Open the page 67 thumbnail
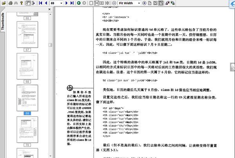The width and height of the screenshot is (235, 158). click(x=27, y=34)
